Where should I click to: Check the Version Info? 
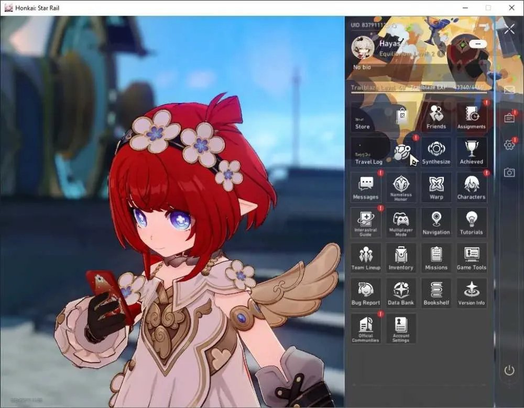[472, 293]
